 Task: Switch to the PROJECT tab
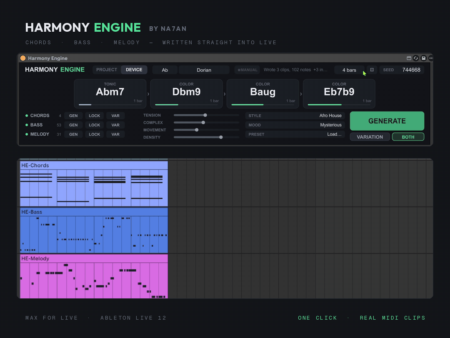tap(107, 70)
